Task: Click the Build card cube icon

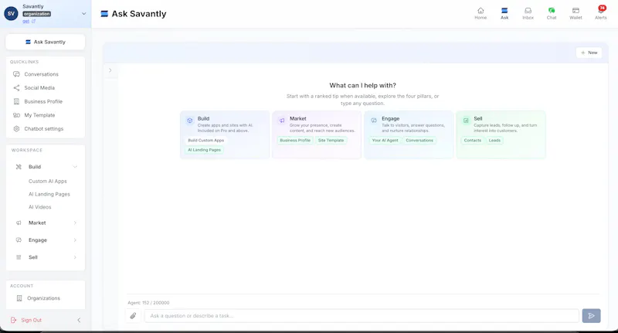Action: pyautogui.click(x=189, y=121)
